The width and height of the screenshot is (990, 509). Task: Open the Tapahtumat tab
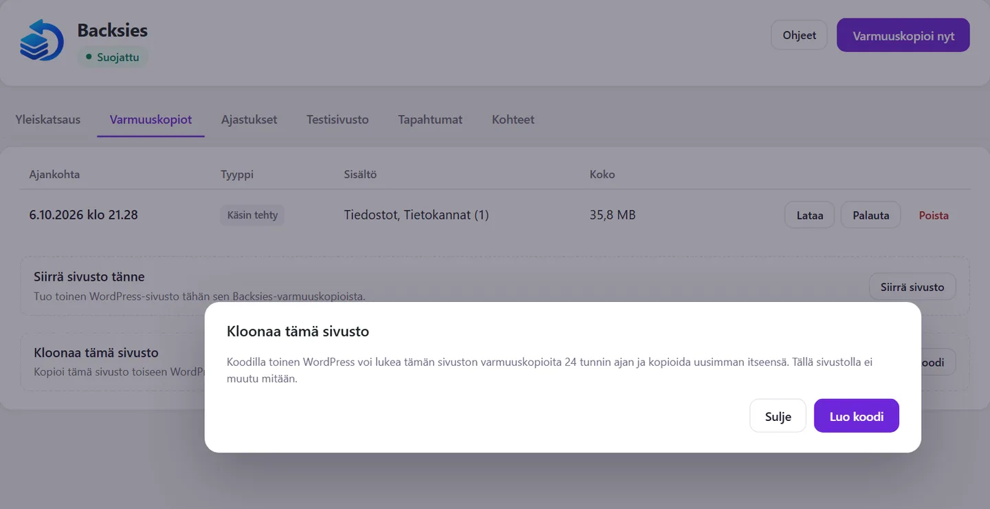pyautogui.click(x=430, y=120)
